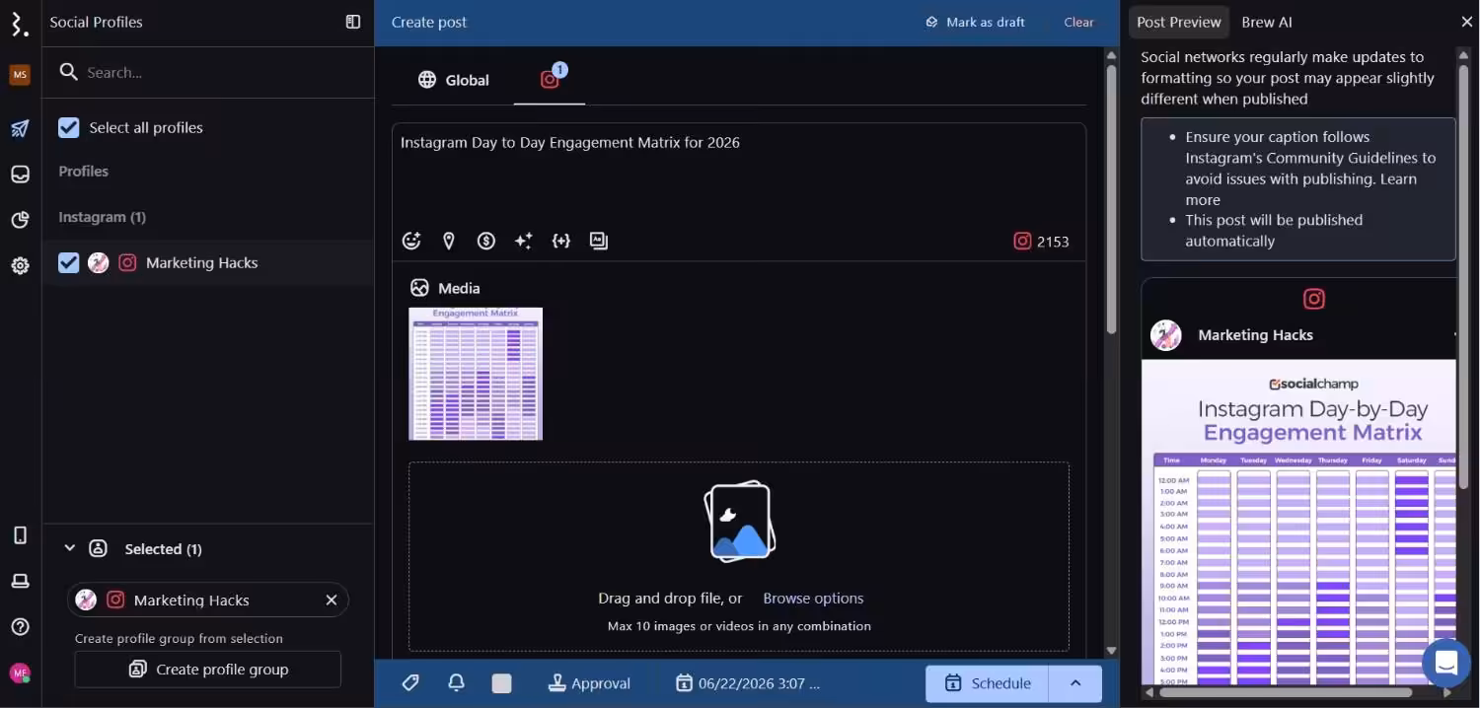Click the editor vertical scrollbar
This screenshot has height=708, width=1480.
1111,197
